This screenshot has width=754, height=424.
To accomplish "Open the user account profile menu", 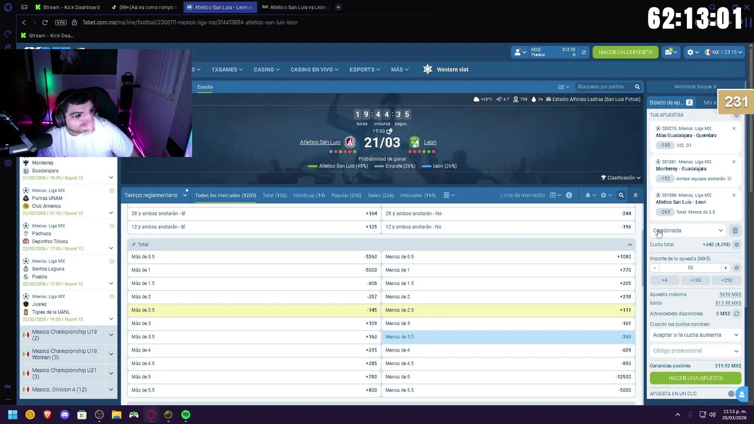I will click(x=521, y=52).
